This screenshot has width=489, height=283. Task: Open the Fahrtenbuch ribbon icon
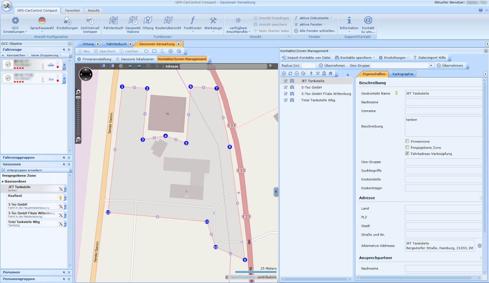pos(113,21)
